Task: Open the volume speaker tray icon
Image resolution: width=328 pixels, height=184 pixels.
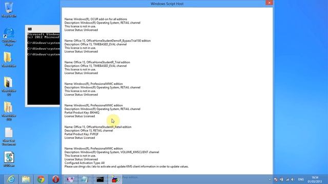Action: click(x=293, y=179)
